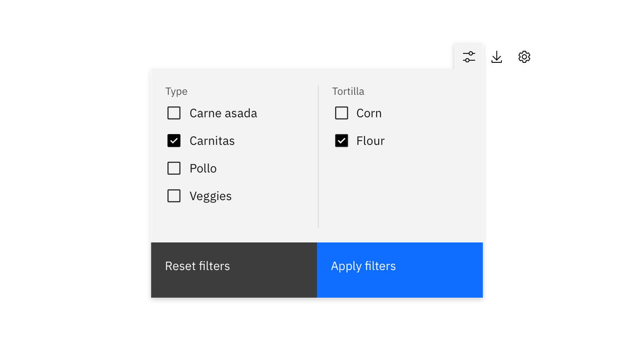Screen dimensions: 636x353
Task: Toggle Veggies by clicking its label text
Action: (x=210, y=196)
